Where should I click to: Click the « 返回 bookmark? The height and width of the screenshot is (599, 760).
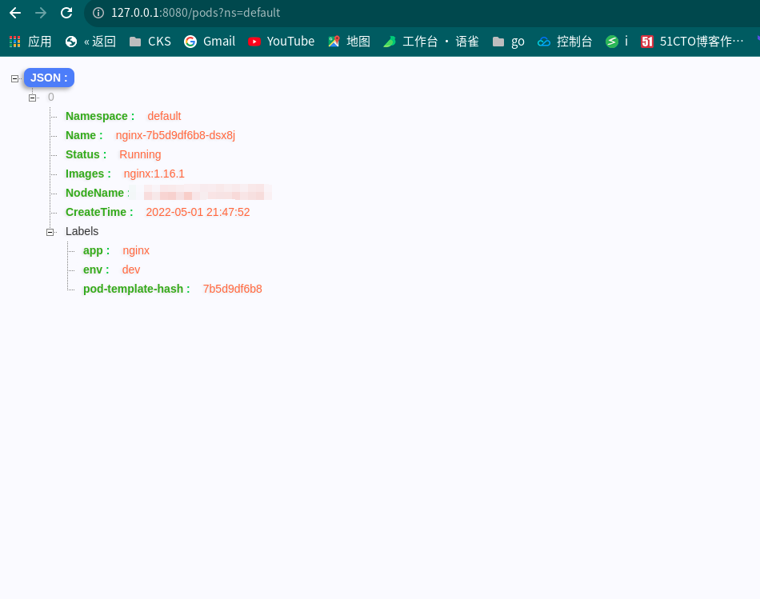click(90, 42)
